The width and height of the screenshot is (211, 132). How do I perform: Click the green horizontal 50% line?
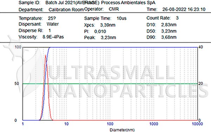pos(110,84)
